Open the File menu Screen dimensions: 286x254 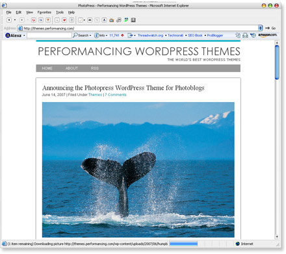(x=8, y=12)
